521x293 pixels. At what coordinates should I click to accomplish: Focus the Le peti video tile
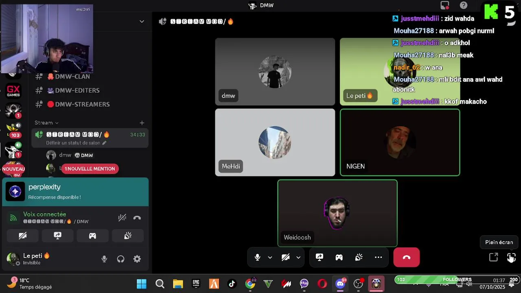tap(400, 72)
